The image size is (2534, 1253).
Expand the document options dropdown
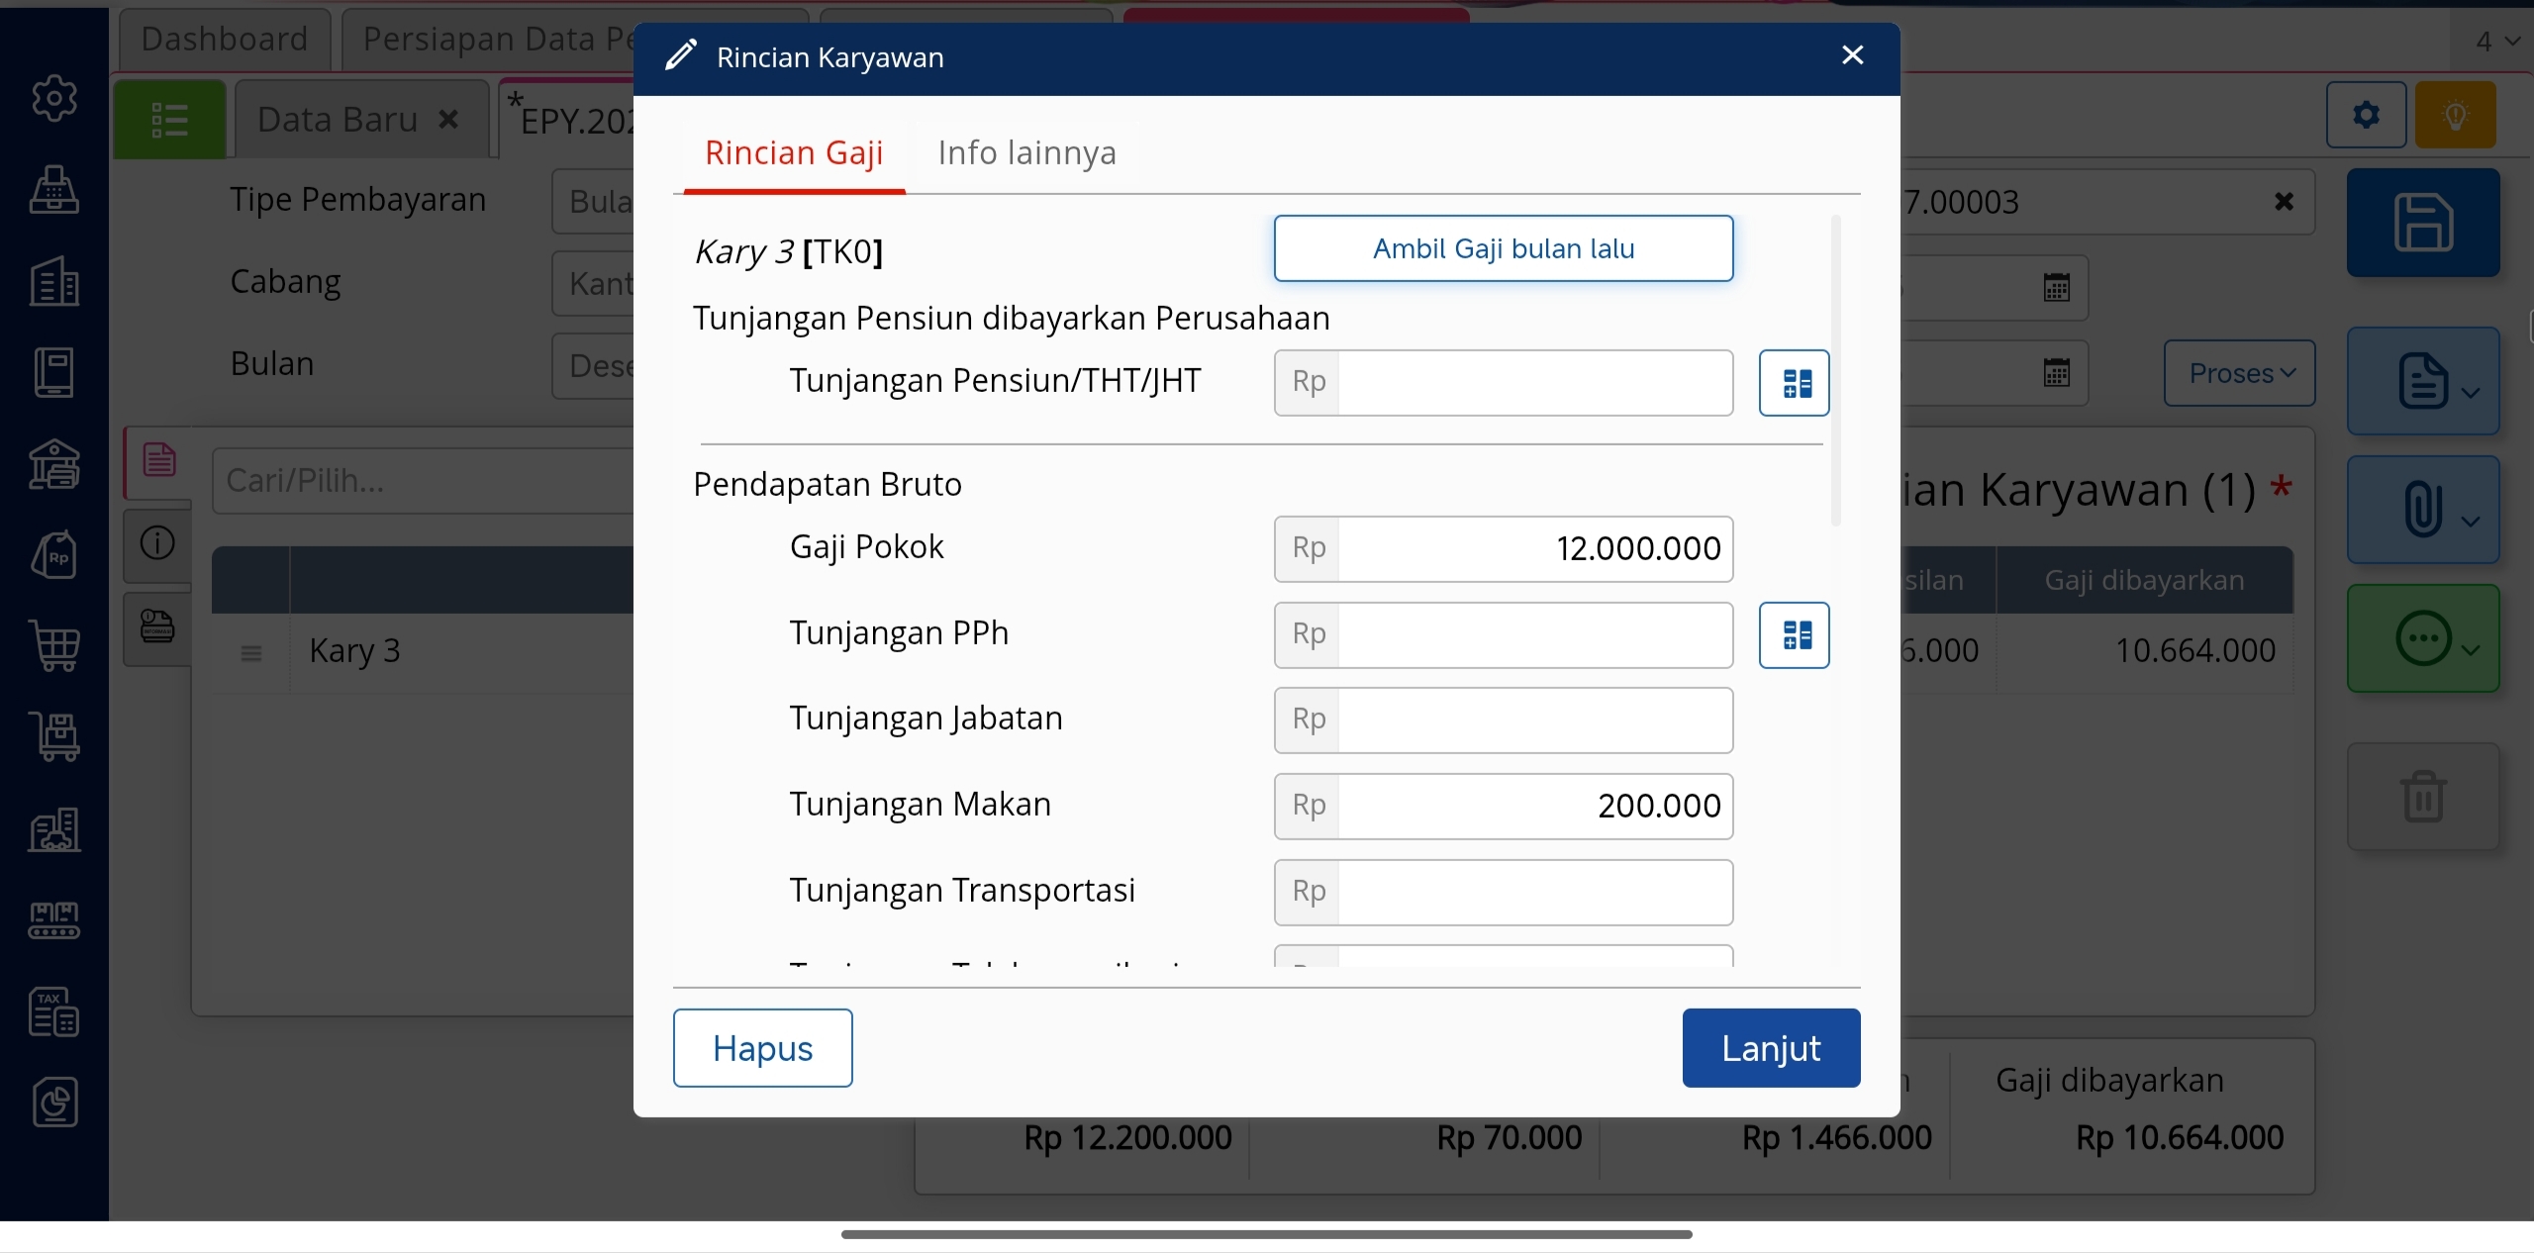point(2424,381)
